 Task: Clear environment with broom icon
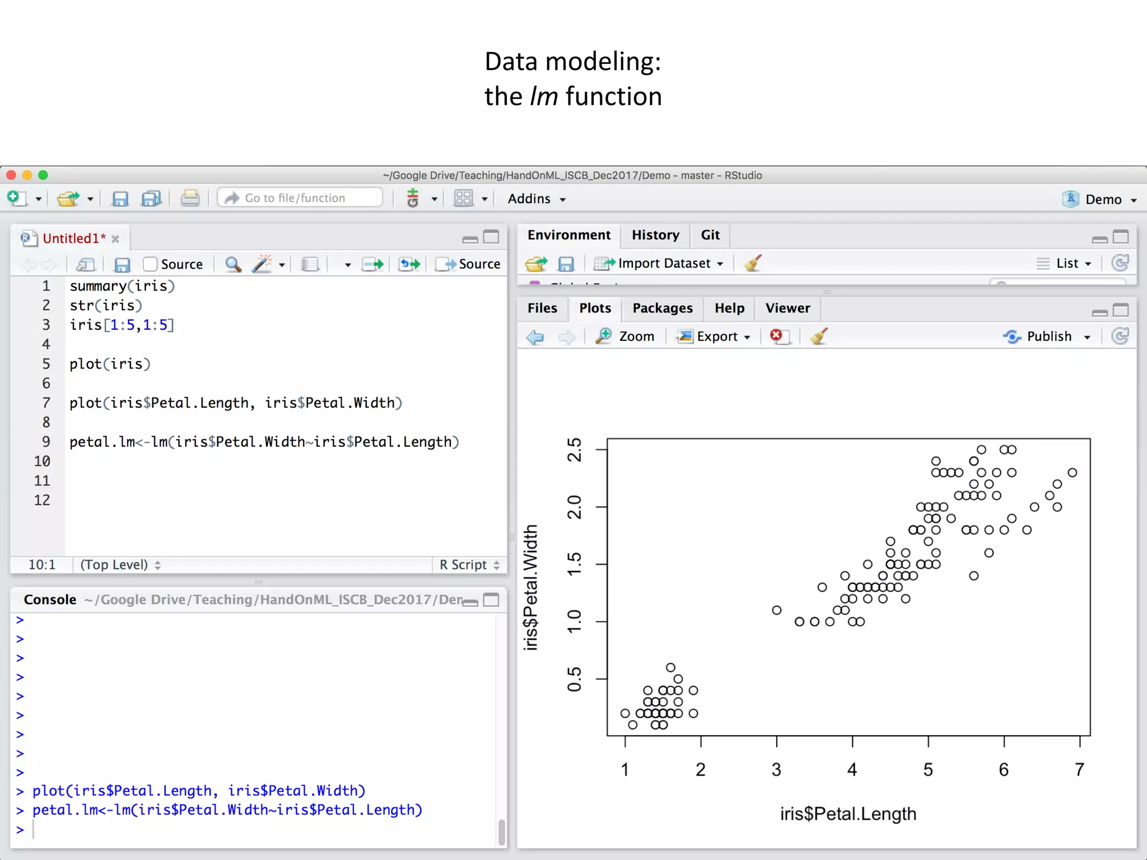coord(753,263)
